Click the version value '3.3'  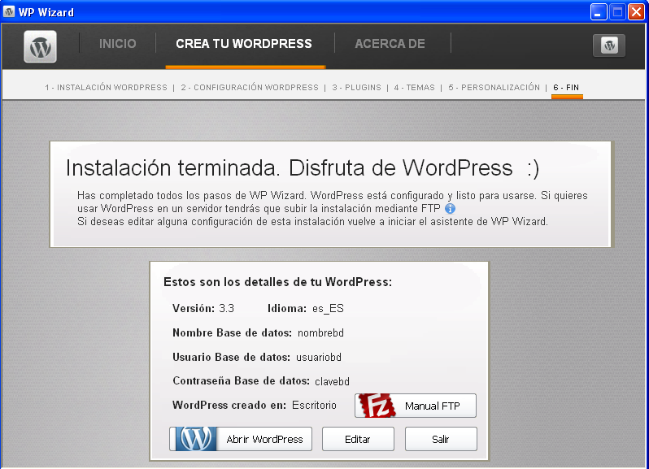[x=226, y=309]
